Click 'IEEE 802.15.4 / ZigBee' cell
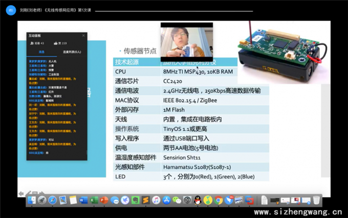Viewport: 348px width, 218px height. [215, 101]
